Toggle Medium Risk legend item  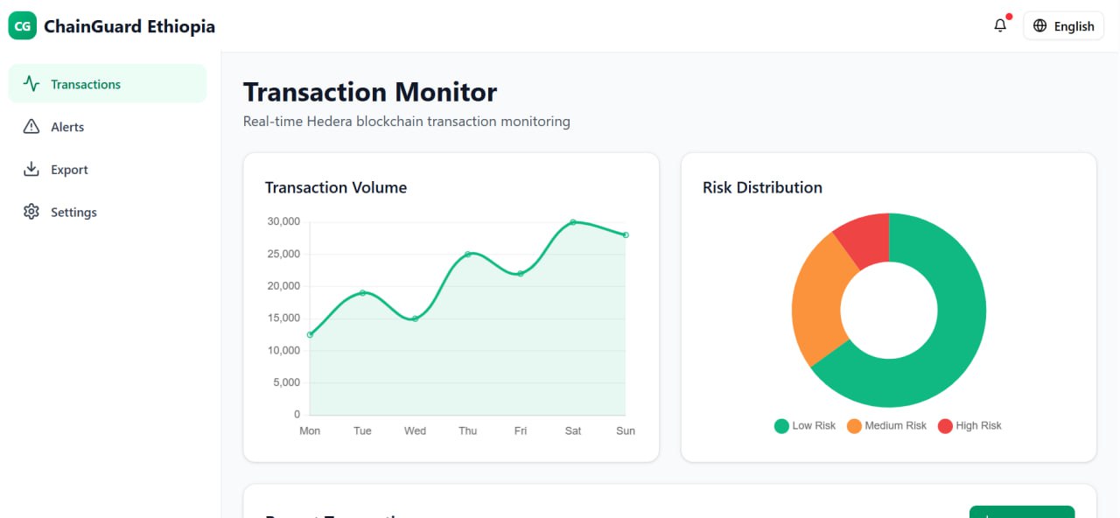(886, 426)
